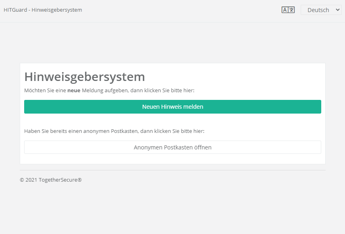This screenshot has width=345, height=234.
Task: Click the letter A in translate icon
Action: pos(285,10)
